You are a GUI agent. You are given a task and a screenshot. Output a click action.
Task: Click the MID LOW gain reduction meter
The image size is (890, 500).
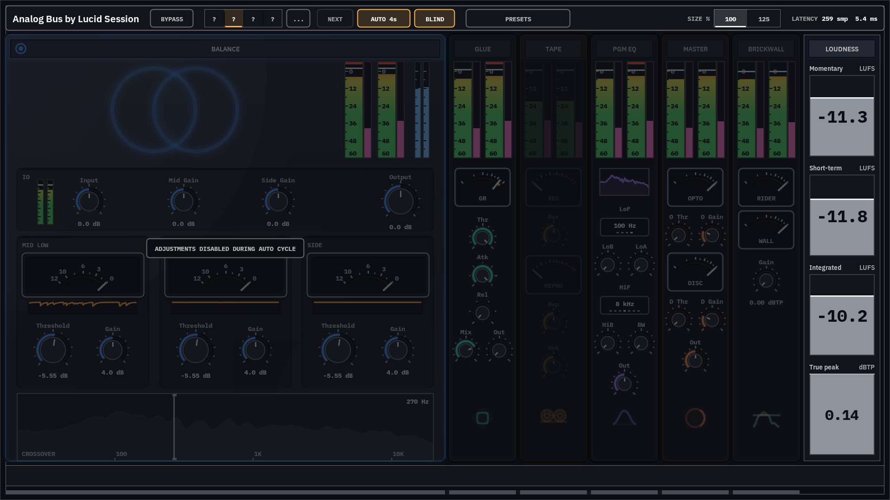[x=83, y=275]
